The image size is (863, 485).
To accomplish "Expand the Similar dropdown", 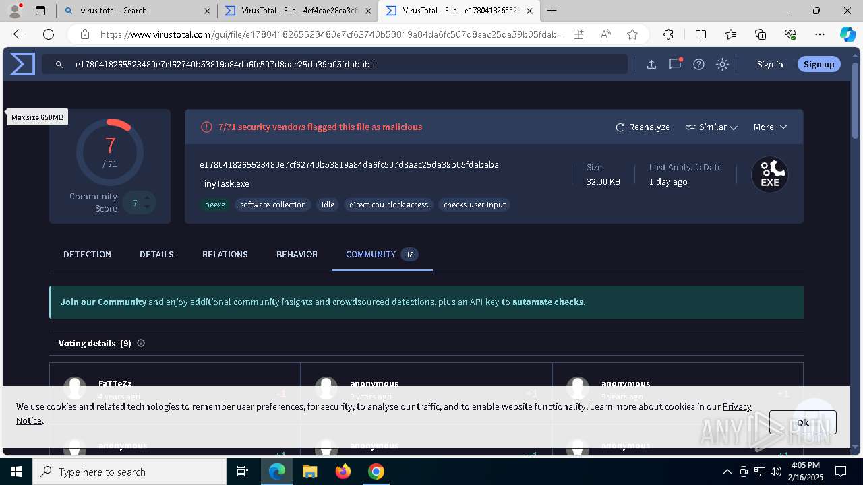I will 711,127.
